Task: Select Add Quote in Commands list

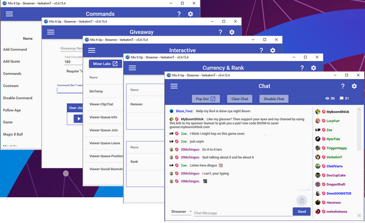Action: click(x=11, y=61)
